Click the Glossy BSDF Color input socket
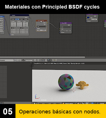Viewport: 106px width, 118px height. pyautogui.click(x=60, y=29)
